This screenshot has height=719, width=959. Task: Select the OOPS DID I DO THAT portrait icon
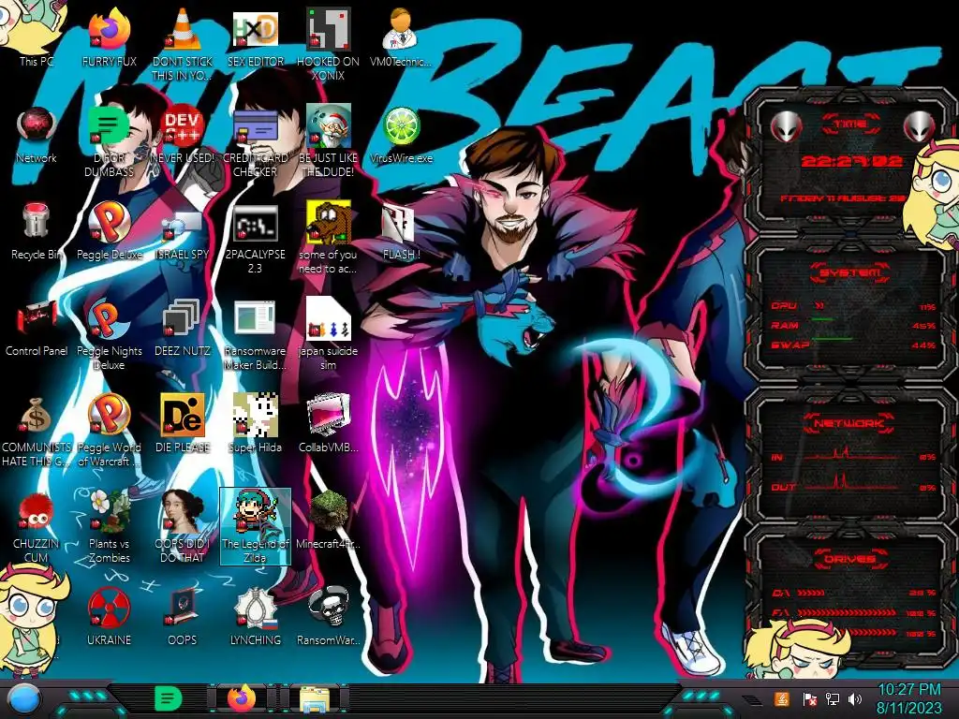tap(183, 528)
